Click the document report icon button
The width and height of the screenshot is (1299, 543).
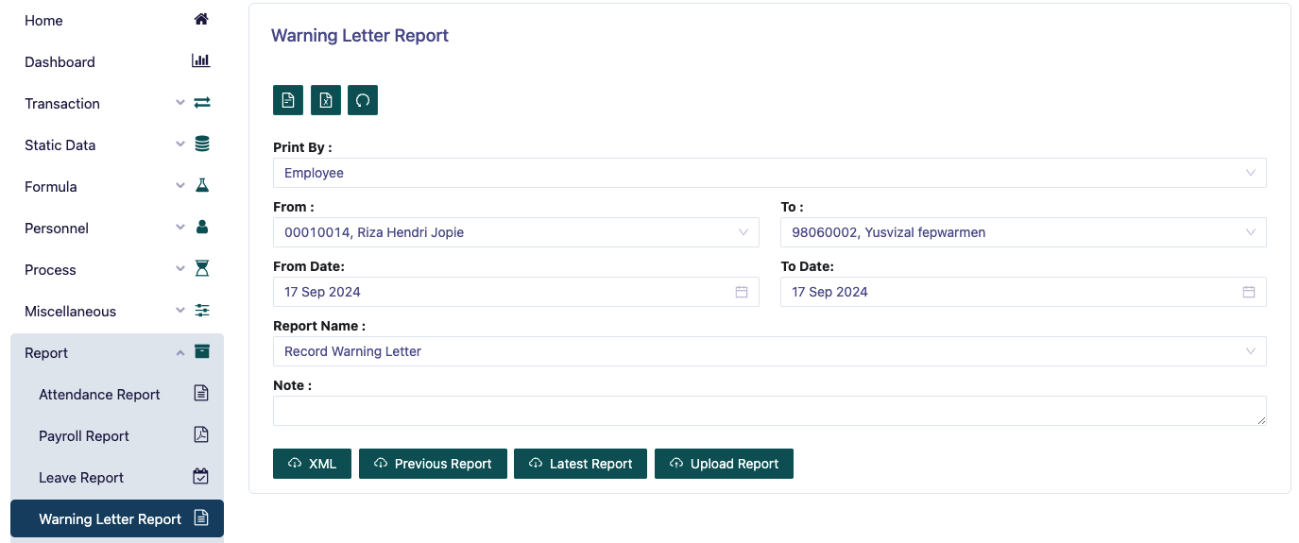click(x=288, y=100)
